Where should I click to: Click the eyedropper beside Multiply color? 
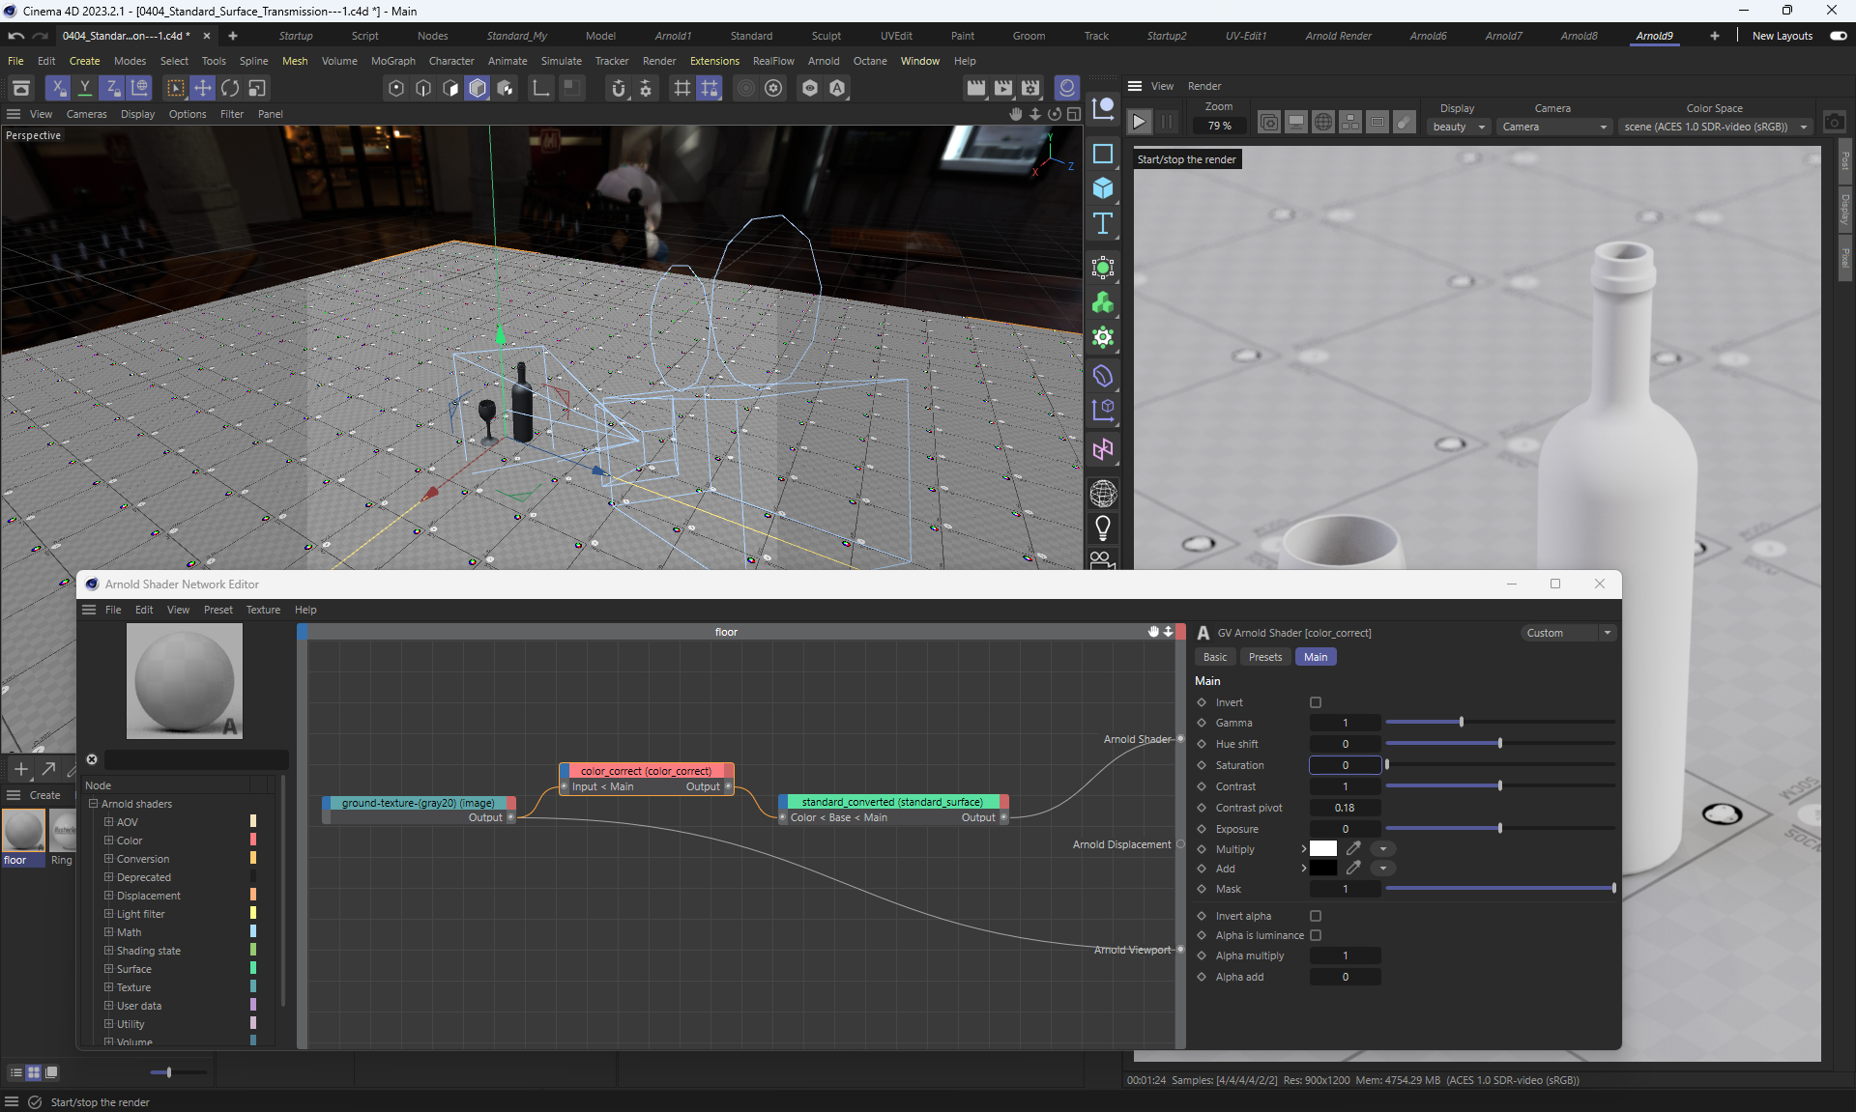point(1353,848)
